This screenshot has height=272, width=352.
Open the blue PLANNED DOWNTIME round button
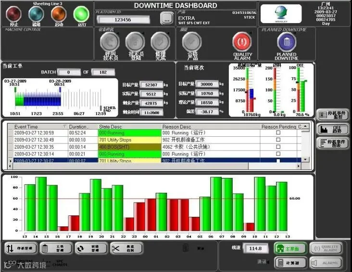(x=287, y=42)
